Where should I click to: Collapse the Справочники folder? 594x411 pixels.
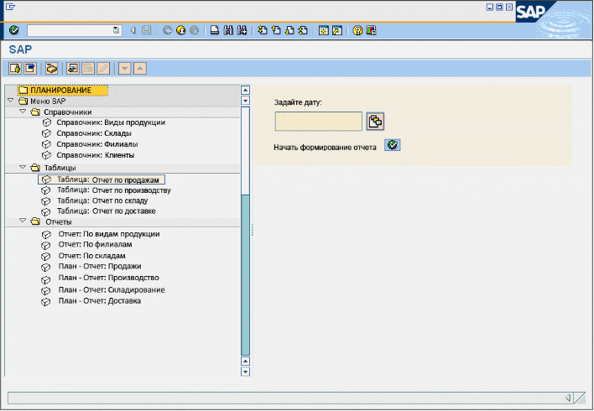pos(23,112)
